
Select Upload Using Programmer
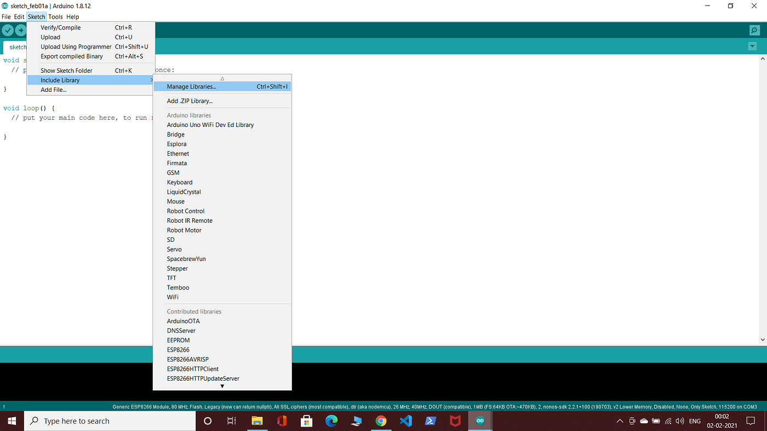(x=91, y=46)
